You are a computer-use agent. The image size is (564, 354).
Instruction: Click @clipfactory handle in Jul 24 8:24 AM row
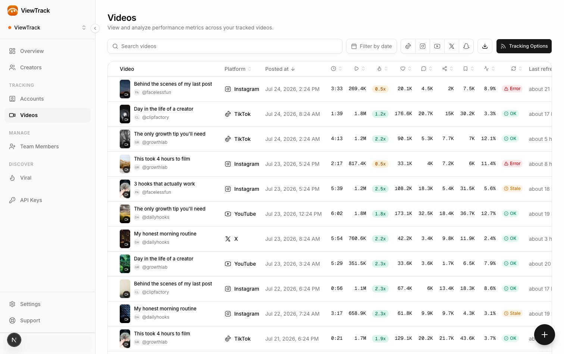(156, 117)
